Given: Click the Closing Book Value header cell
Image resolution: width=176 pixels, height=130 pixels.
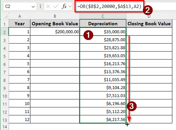Looking at the screenshot, I should pos(149,24).
